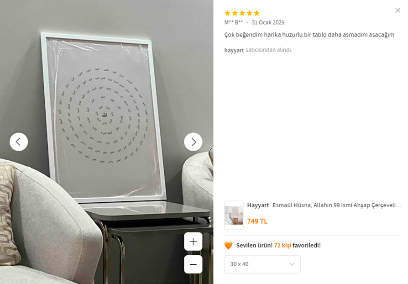Click the orange 72 kişi text
Screen dimensions: 408x284
click(x=282, y=245)
